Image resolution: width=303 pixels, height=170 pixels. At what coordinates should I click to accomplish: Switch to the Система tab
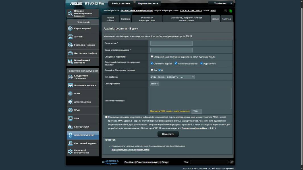point(125,19)
